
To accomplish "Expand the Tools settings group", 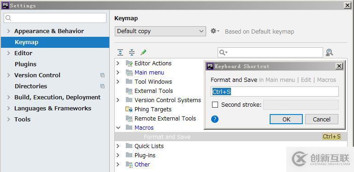I will point(9,119).
